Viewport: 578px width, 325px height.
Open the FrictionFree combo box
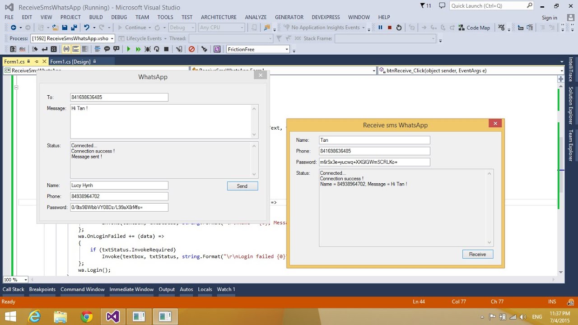point(258,49)
